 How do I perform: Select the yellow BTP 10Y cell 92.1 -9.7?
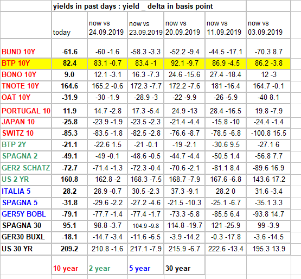coord(184,64)
